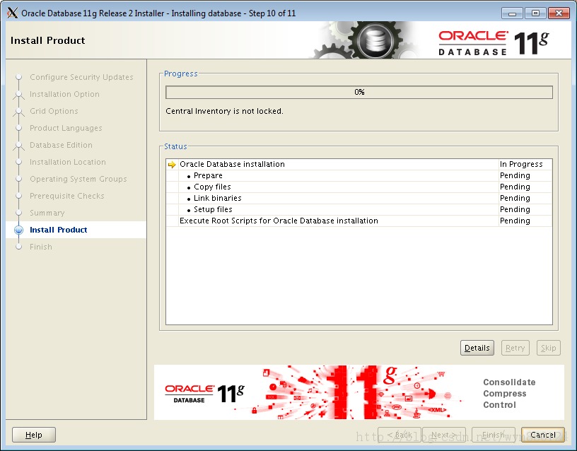
Task: Click the yellow arrow beside Oracle Database installation
Action: coord(172,163)
